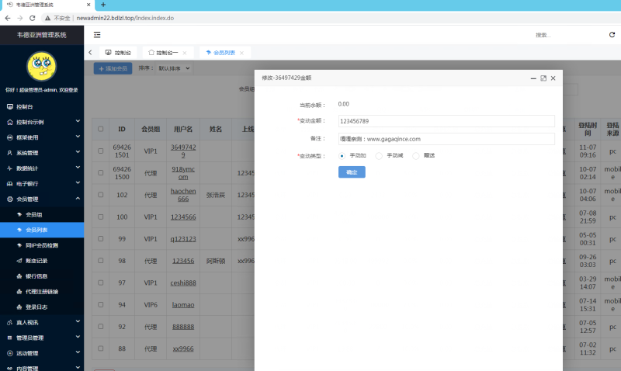
Task: Click the page refresh icon at top right
Action: pyautogui.click(x=612, y=35)
